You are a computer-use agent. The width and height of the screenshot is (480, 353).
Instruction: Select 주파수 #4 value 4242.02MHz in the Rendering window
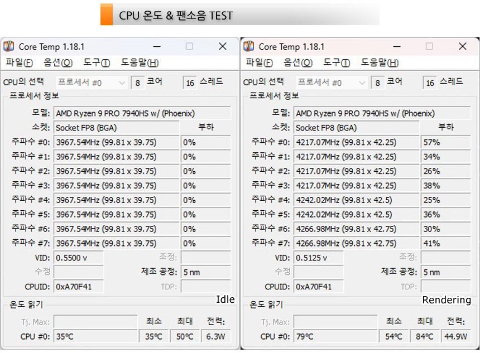[x=356, y=200]
